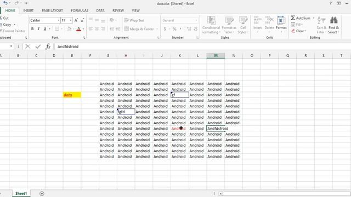Viewport: 351px width, 197px height.
Task: Open the Copy options arrow
Action: tap(15, 25)
